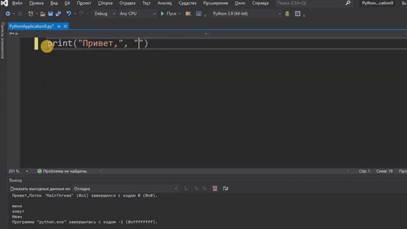Click the redo arrow icon
The height and width of the screenshot is (229, 407).
click(x=81, y=13)
